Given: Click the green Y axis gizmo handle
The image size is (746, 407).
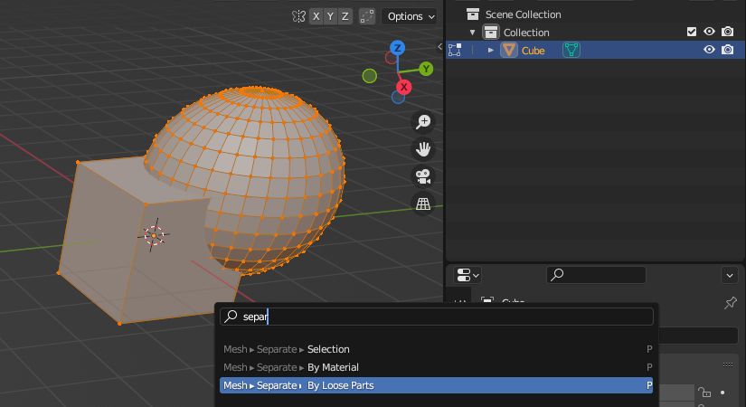Looking at the screenshot, I should click(426, 69).
